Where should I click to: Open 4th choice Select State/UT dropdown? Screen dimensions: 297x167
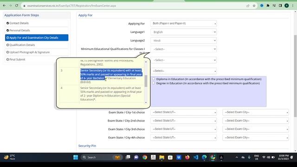184,137
